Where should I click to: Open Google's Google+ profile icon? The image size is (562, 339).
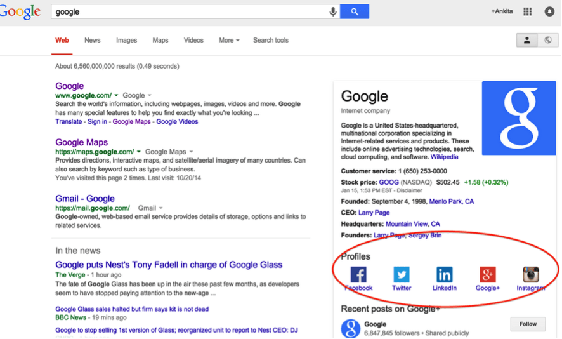(x=487, y=274)
